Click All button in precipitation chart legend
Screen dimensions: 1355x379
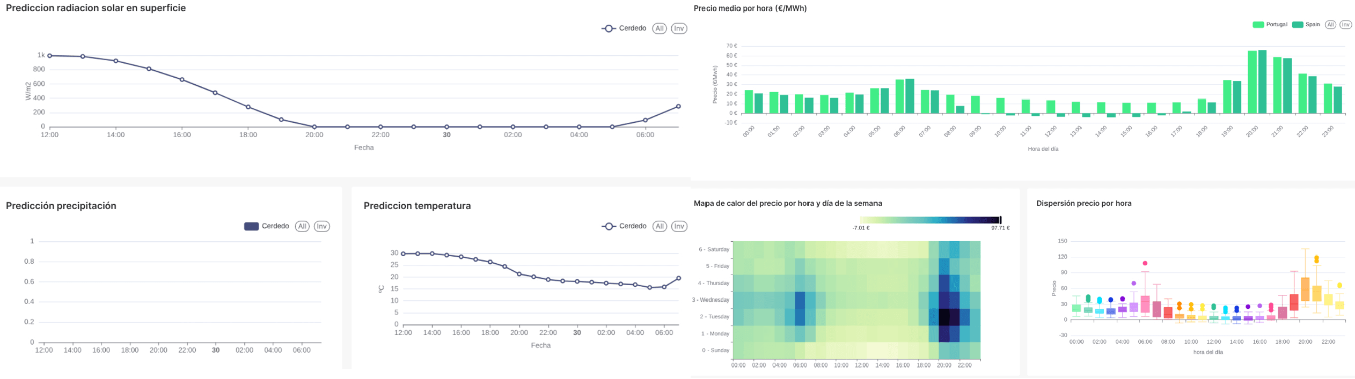(x=302, y=226)
